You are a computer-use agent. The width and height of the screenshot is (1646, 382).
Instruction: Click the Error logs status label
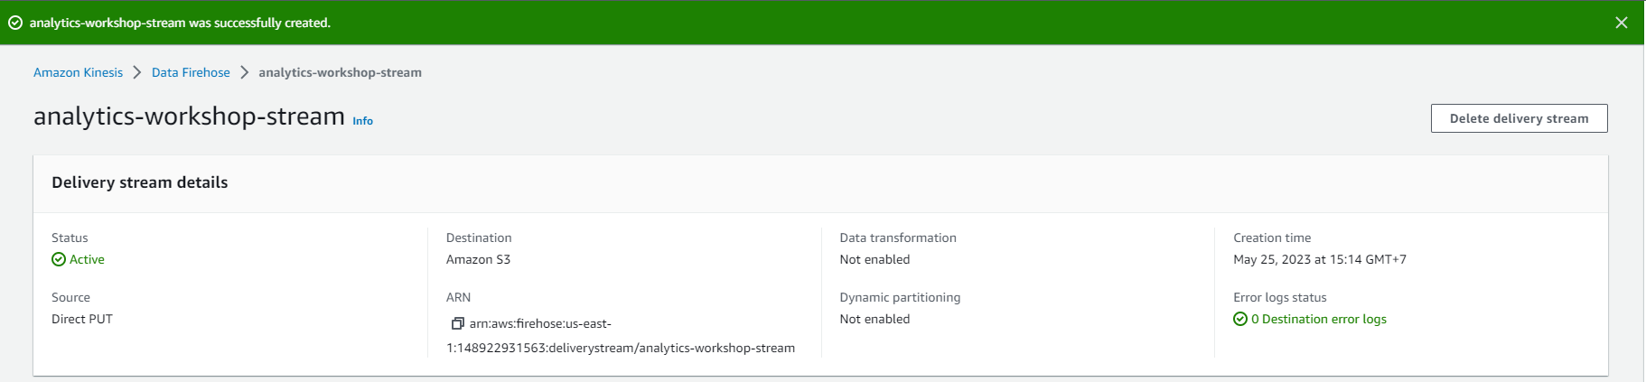tap(1279, 297)
